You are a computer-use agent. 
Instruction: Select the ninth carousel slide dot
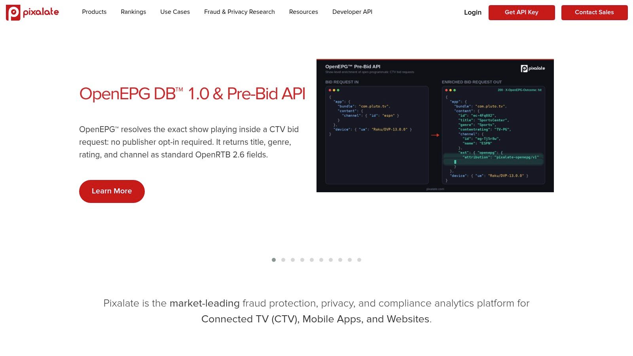pos(350,260)
